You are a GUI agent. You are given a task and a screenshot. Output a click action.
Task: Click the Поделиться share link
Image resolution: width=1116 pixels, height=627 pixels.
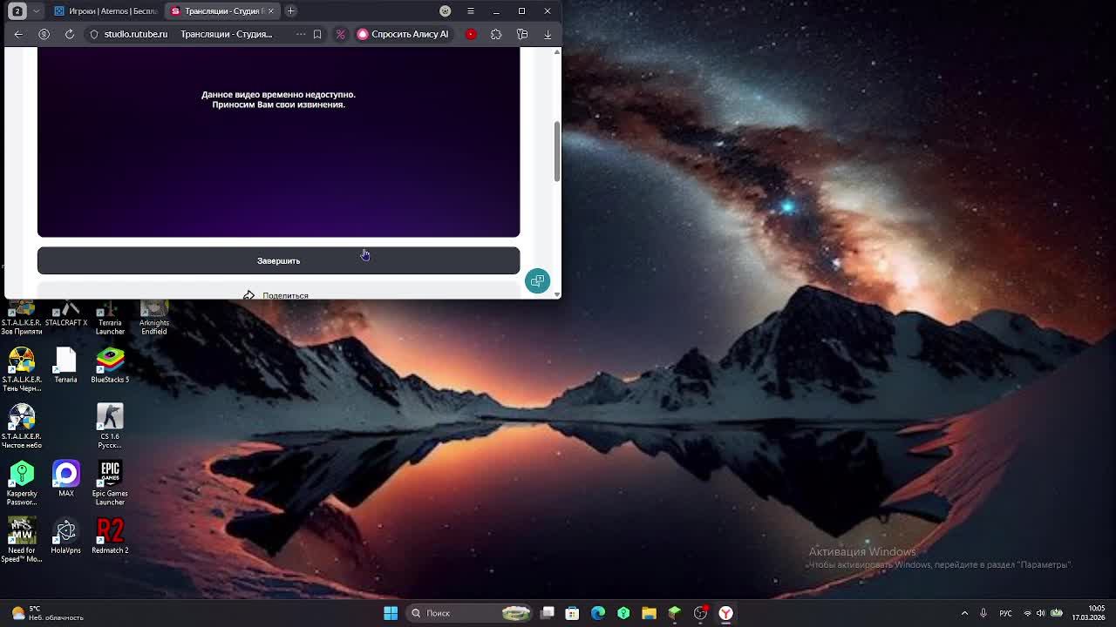[x=277, y=295]
